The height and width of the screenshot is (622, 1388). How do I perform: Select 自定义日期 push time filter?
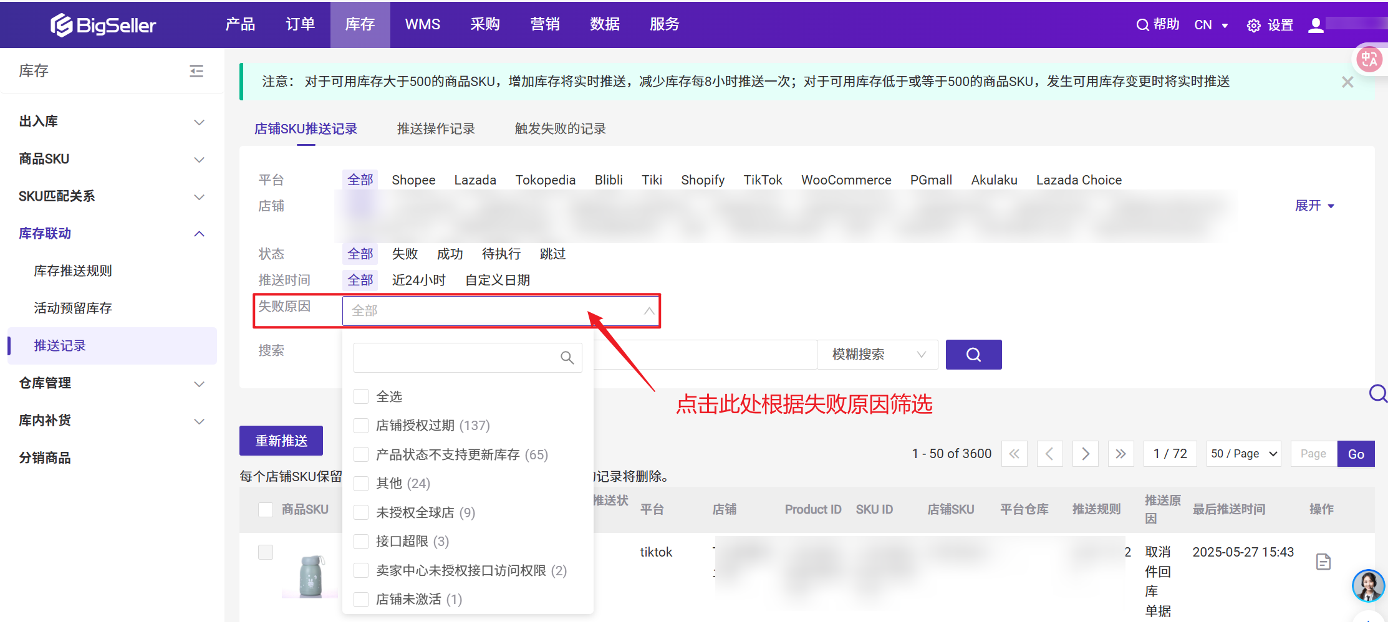pyautogui.click(x=498, y=280)
